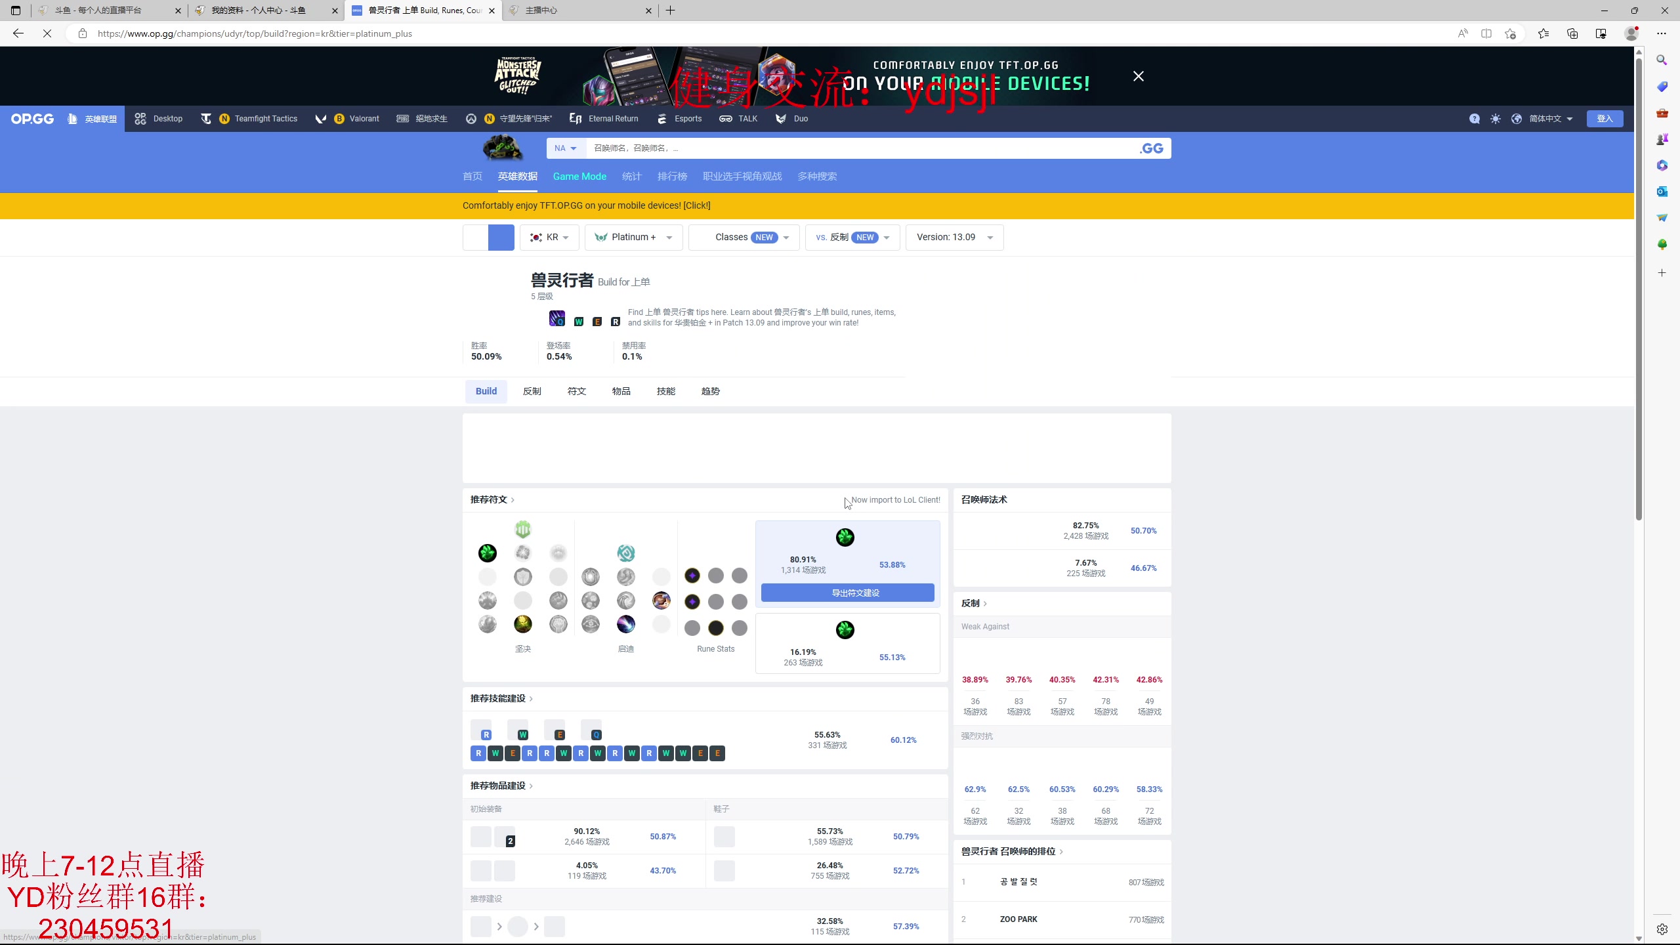1680x945 pixels.
Task: Click the yellow TFT.OP.GG mobile banner link
Action: (586, 205)
